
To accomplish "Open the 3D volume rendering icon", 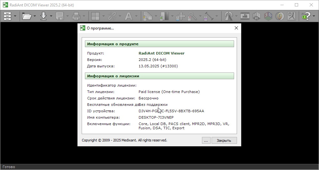I will tap(268, 16).
